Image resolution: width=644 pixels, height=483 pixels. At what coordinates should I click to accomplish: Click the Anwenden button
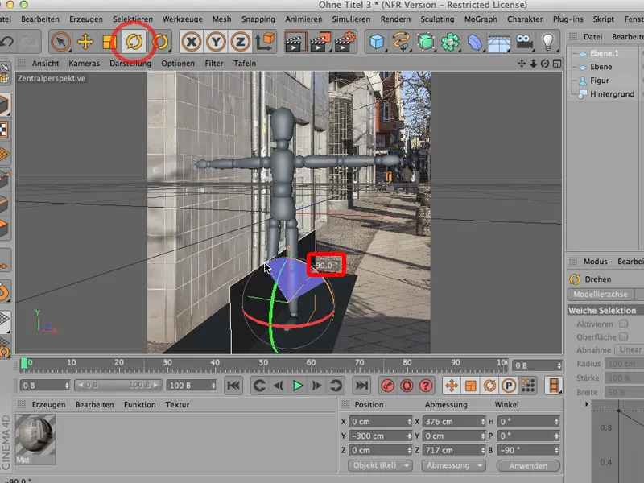point(528,466)
